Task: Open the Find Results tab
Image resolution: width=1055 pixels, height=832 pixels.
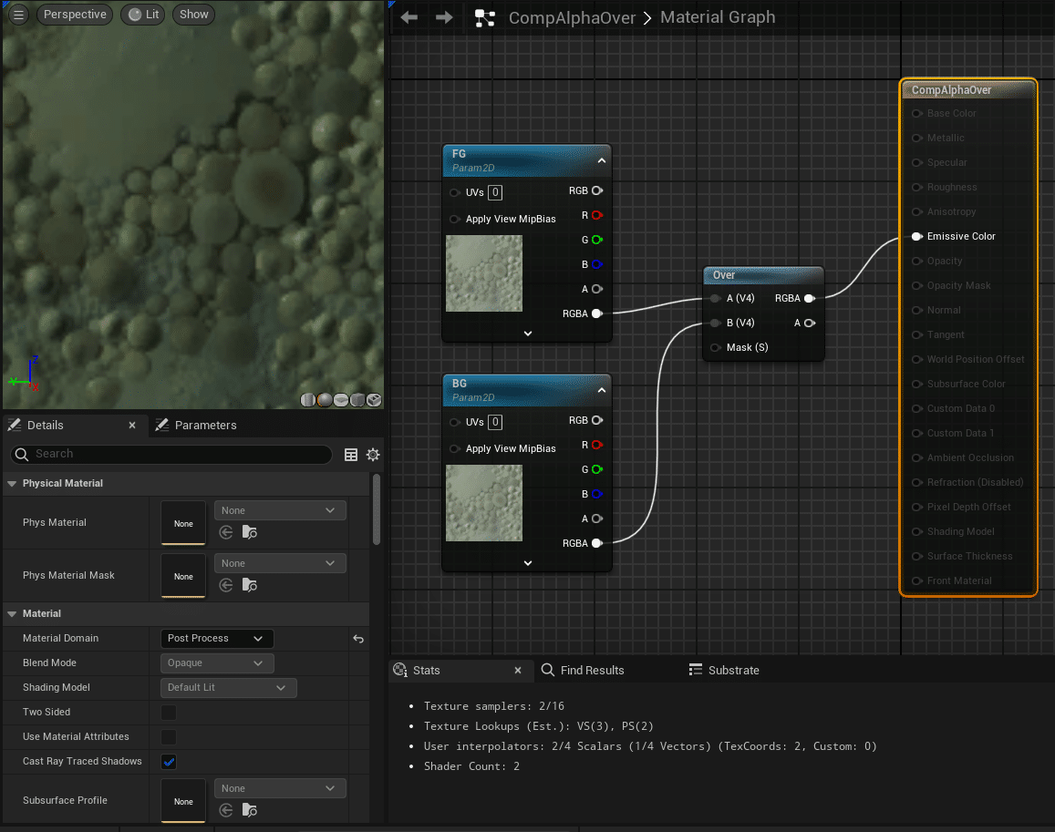Action: (583, 671)
